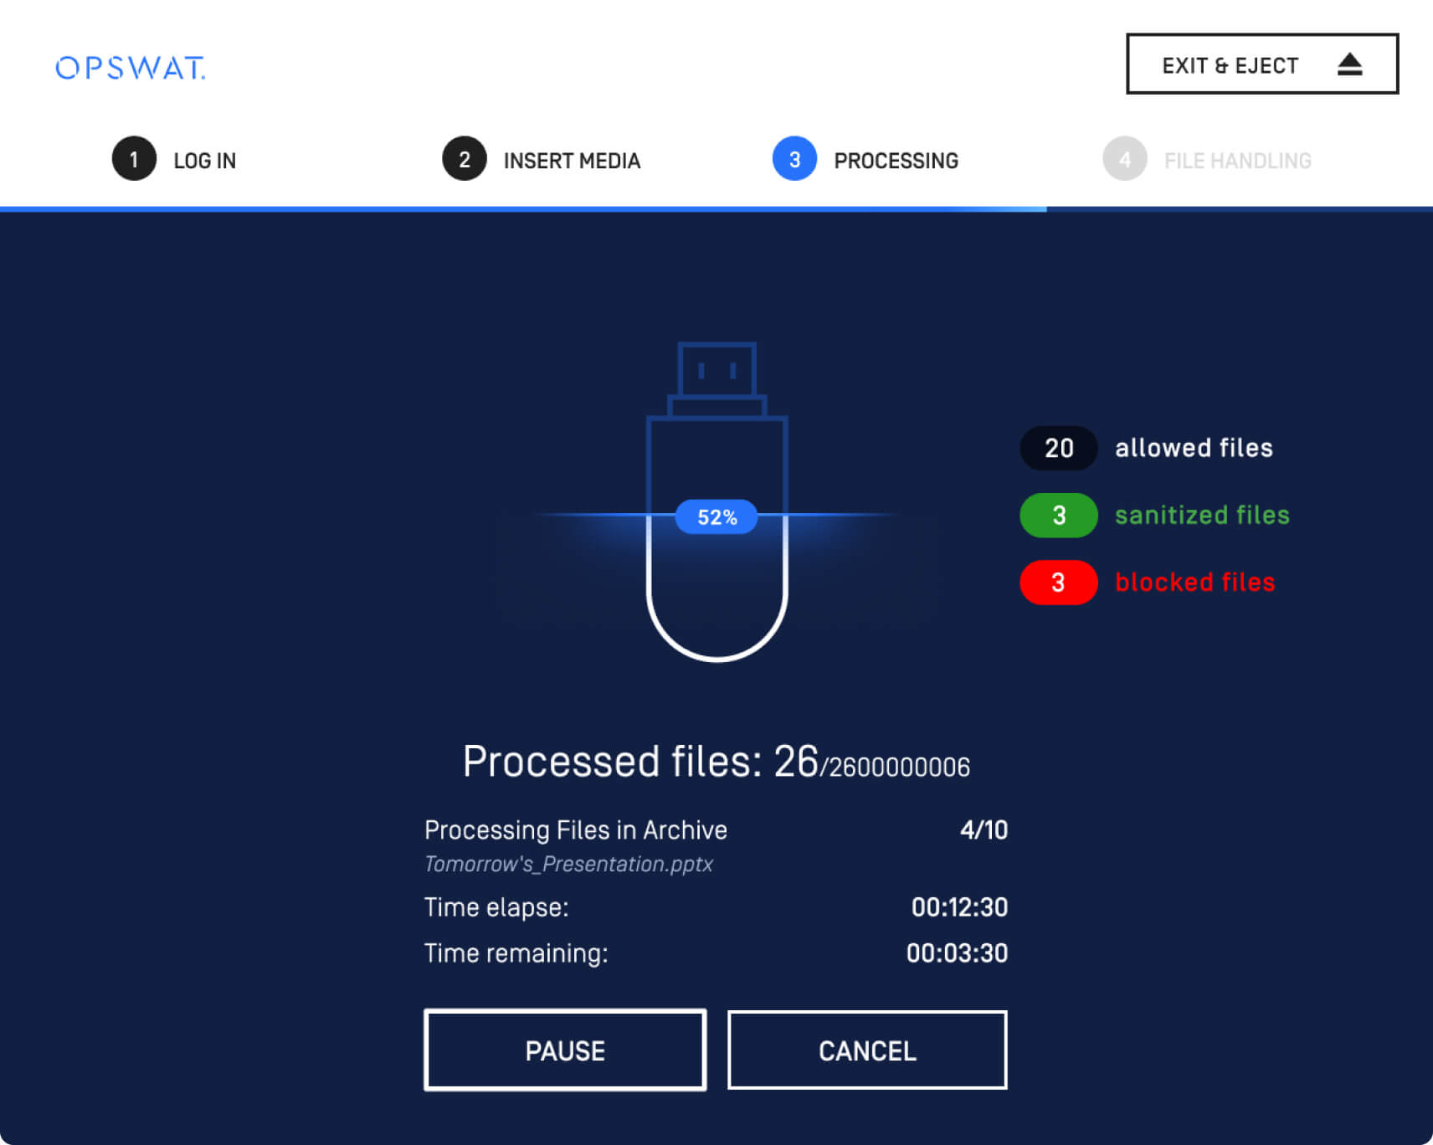Click the red blocked files count badge
Screen dimensions: 1433x1145
pos(1058,583)
